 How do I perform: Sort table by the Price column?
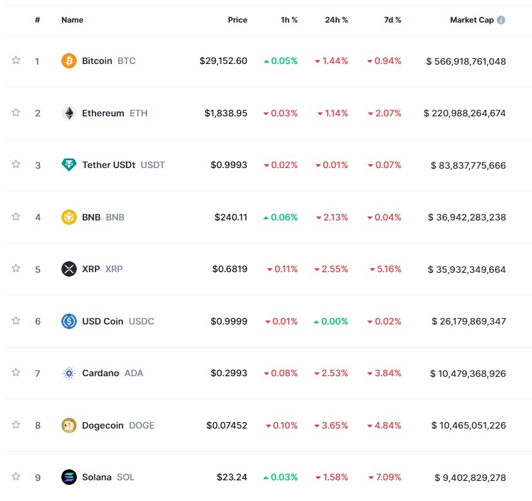point(238,20)
